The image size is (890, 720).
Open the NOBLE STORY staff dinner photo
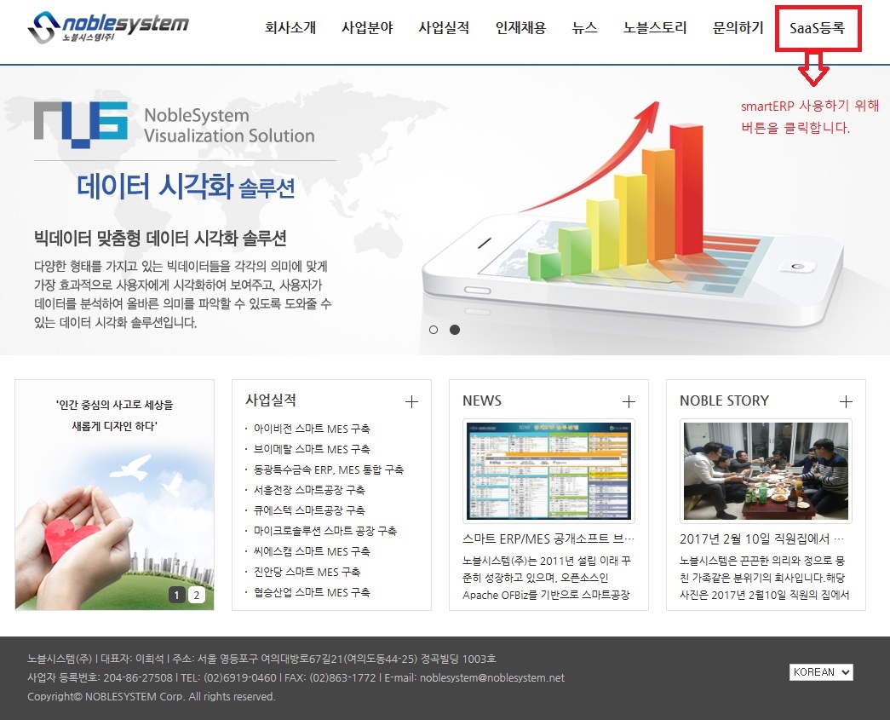pyautogui.click(x=766, y=471)
